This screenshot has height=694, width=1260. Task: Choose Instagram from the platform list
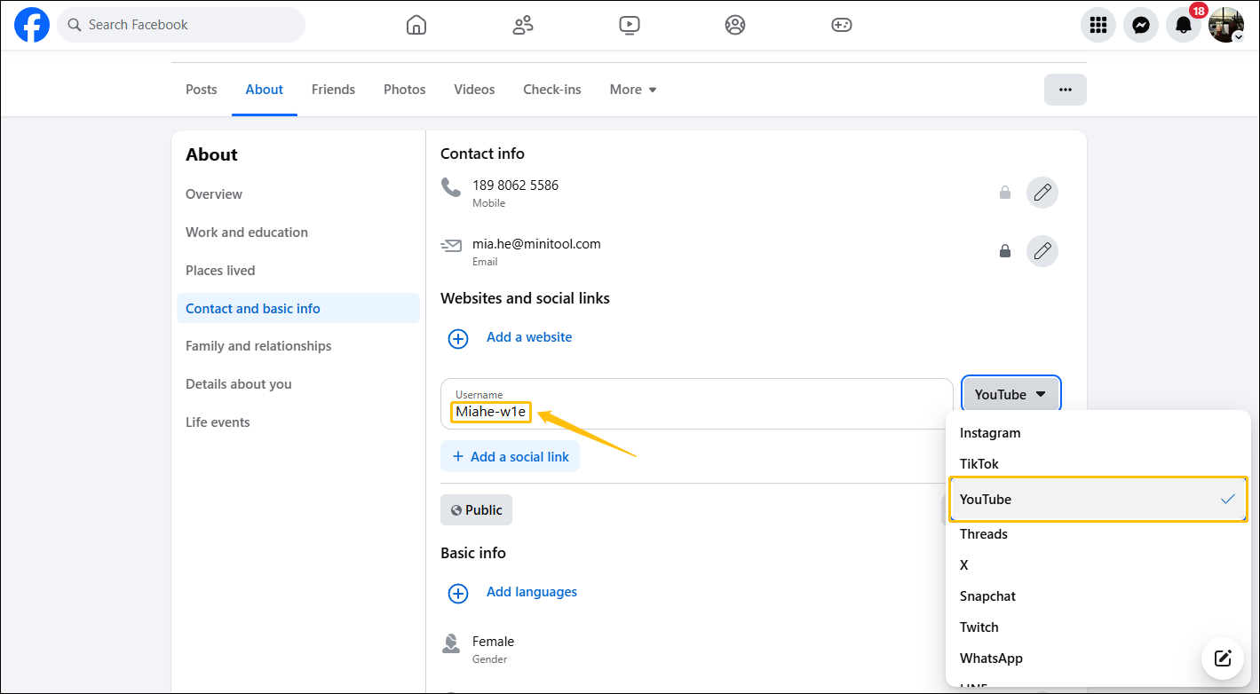point(990,433)
